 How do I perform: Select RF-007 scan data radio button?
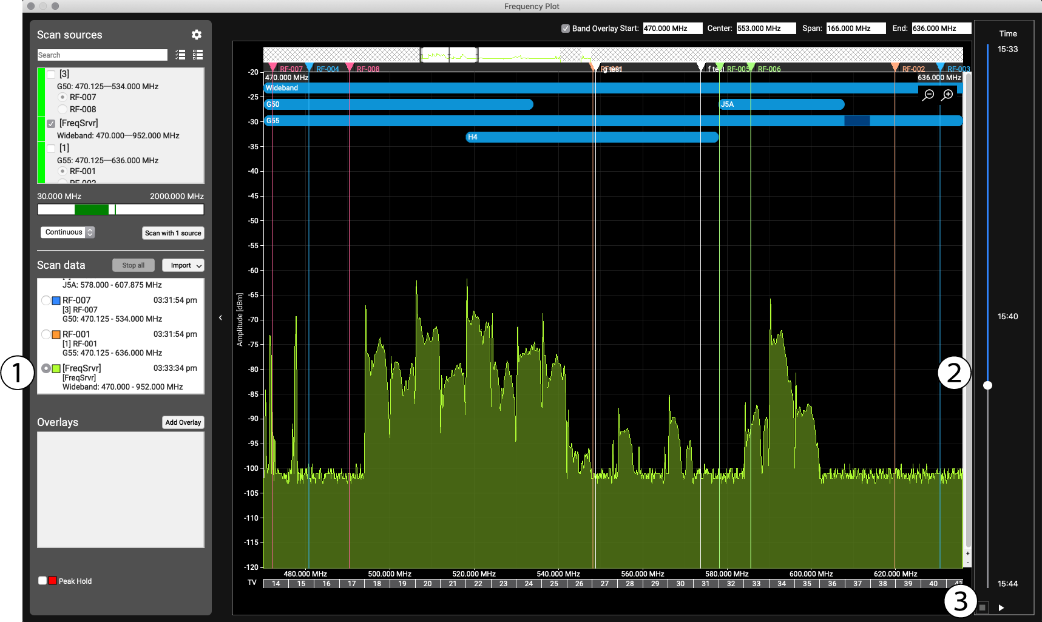pos(46,300)
